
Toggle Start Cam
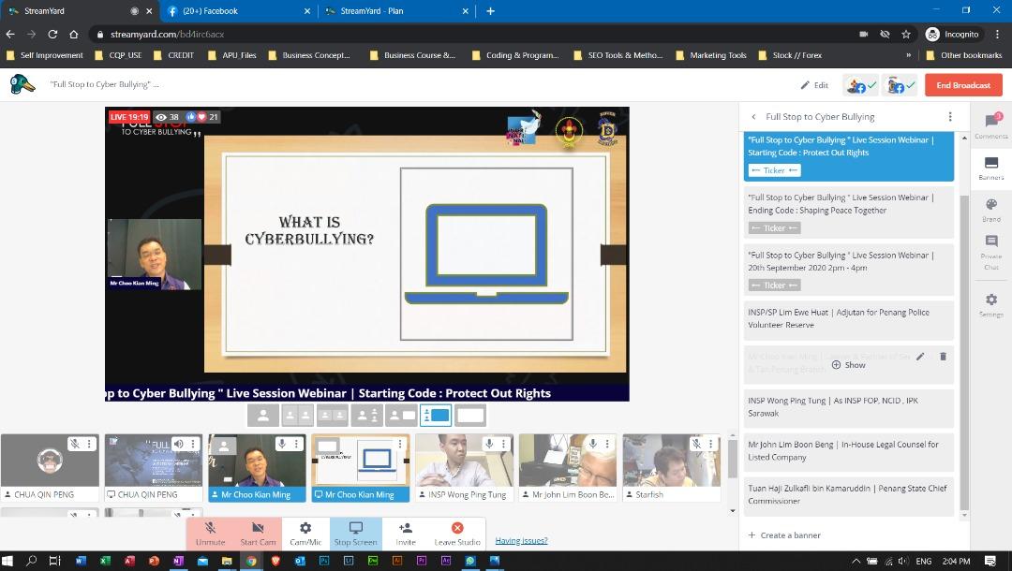point(258,533)
